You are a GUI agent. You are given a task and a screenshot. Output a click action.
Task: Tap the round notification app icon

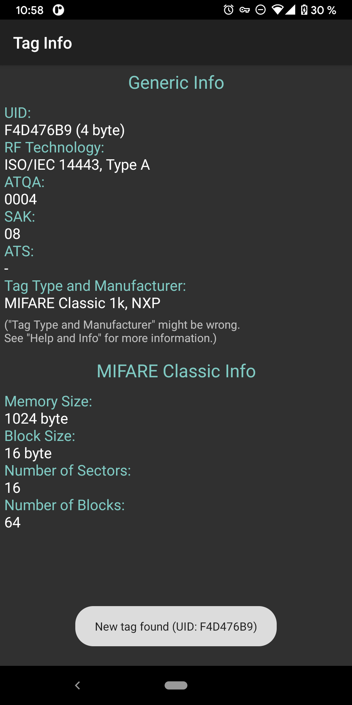pos(59,10)
